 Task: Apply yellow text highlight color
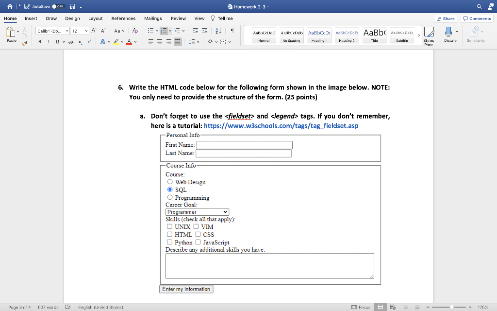click(x=116, y=42)
